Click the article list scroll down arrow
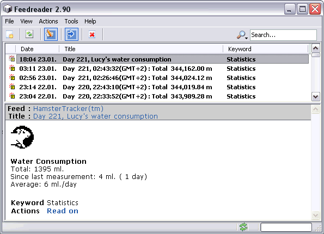This screenshot has width=324, height=234. pos(315,96)
